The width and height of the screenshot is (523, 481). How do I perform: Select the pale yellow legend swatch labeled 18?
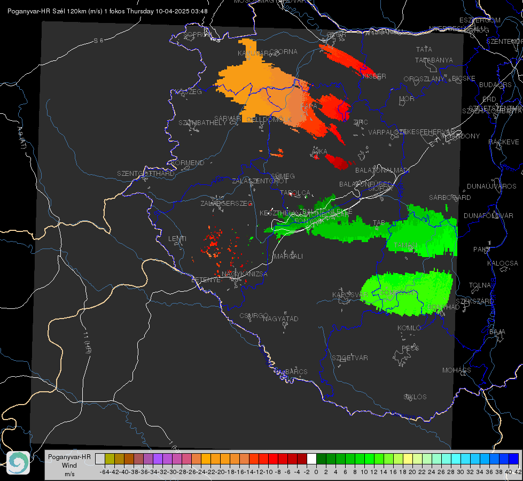coord(408,459)
